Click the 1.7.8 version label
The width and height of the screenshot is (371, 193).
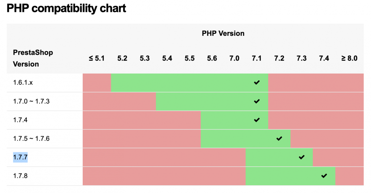(x=20, y=176)
